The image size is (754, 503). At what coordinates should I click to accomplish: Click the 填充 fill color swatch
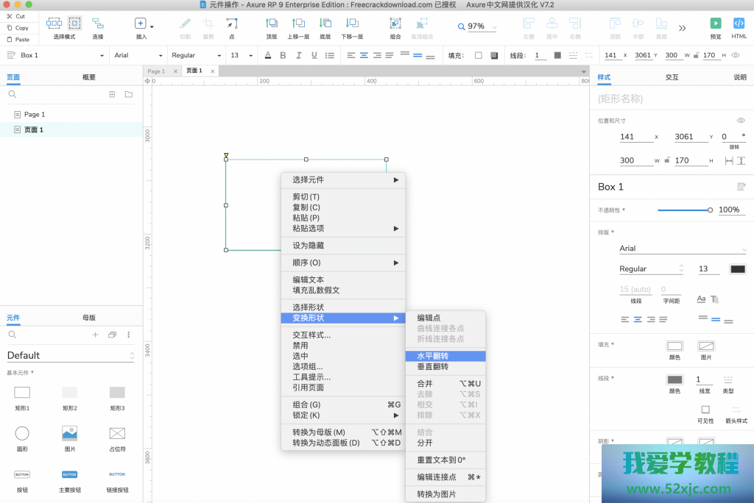click(x=478, y=54)
